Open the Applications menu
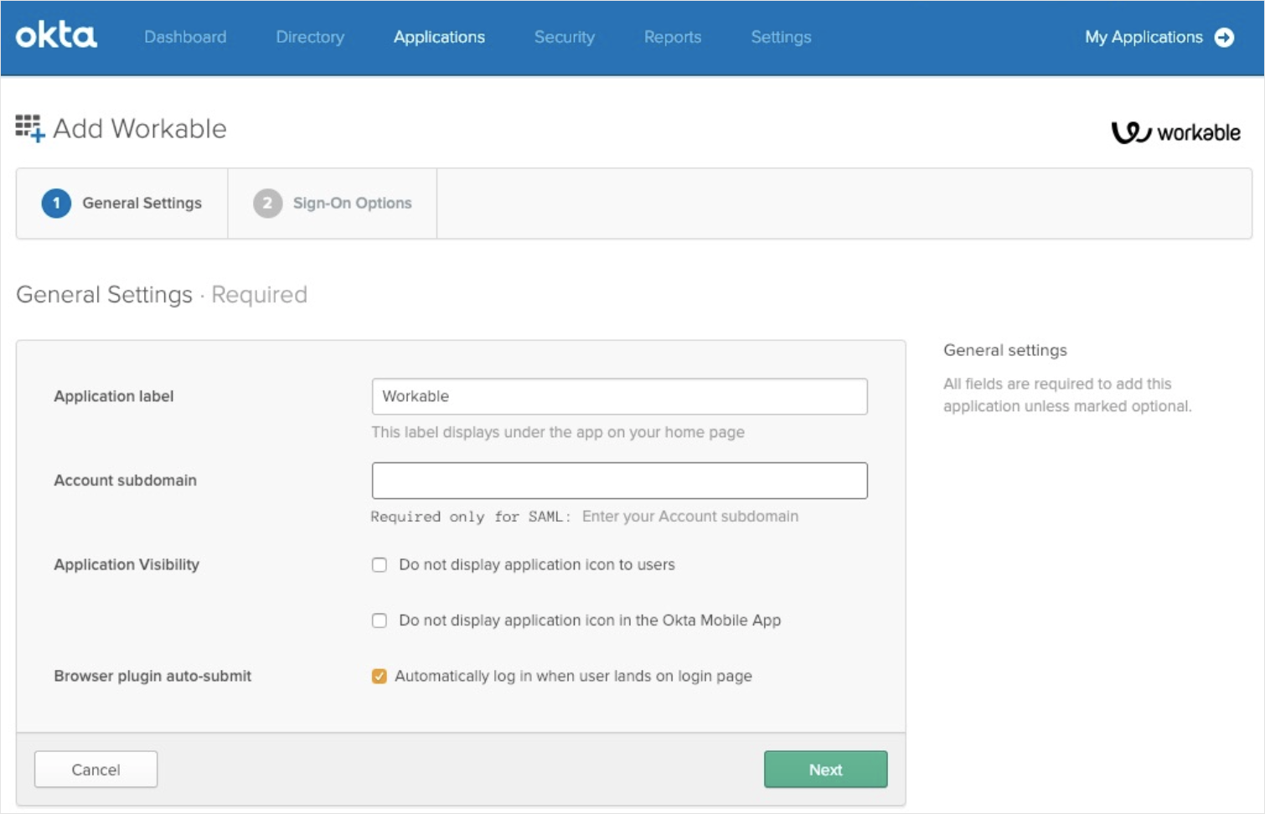Screen dimensions: 1265x814 coord(439,37)
